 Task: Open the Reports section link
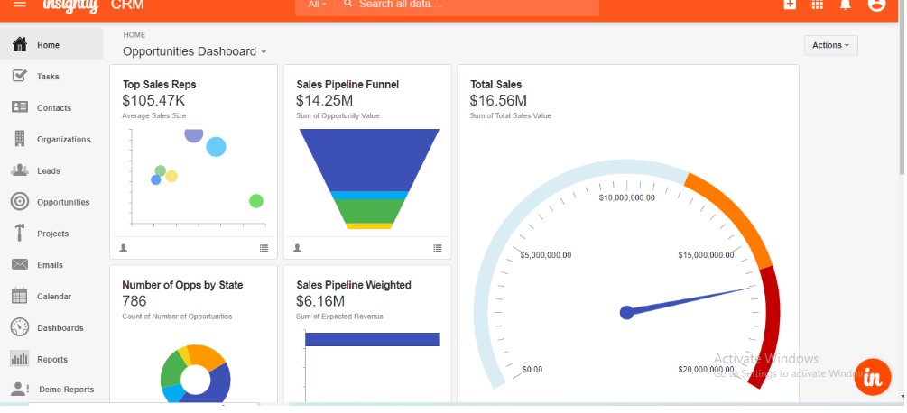tap(51, 360)
